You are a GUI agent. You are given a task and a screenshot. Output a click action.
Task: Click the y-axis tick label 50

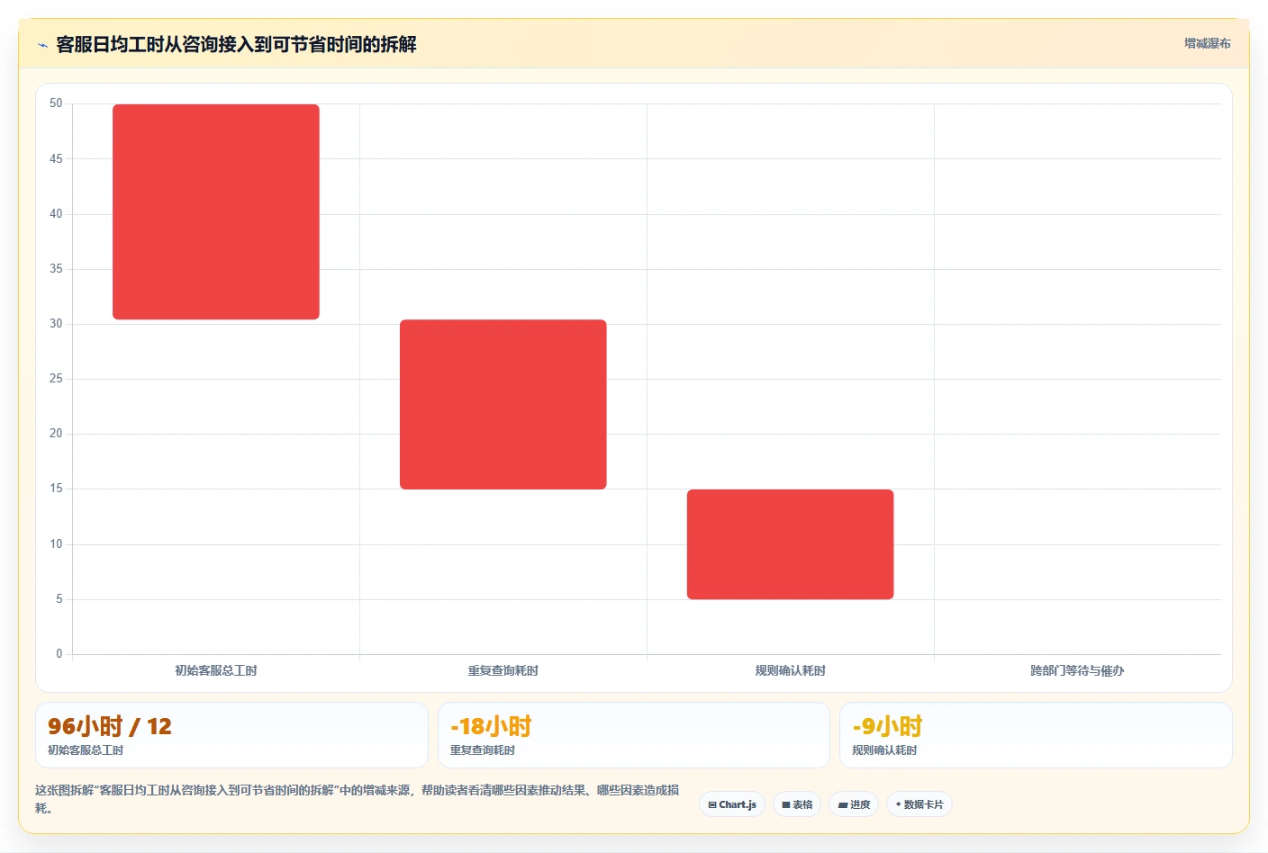click(x=56, y=103)
